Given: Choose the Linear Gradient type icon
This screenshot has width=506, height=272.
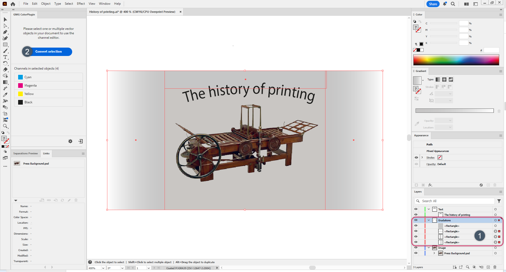Looking at the screenshot, I should tap(438, 80).
